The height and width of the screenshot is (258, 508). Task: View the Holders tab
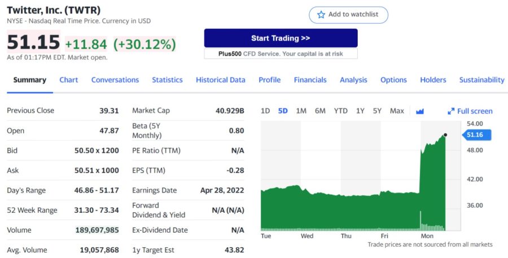[x=433, y=80]
